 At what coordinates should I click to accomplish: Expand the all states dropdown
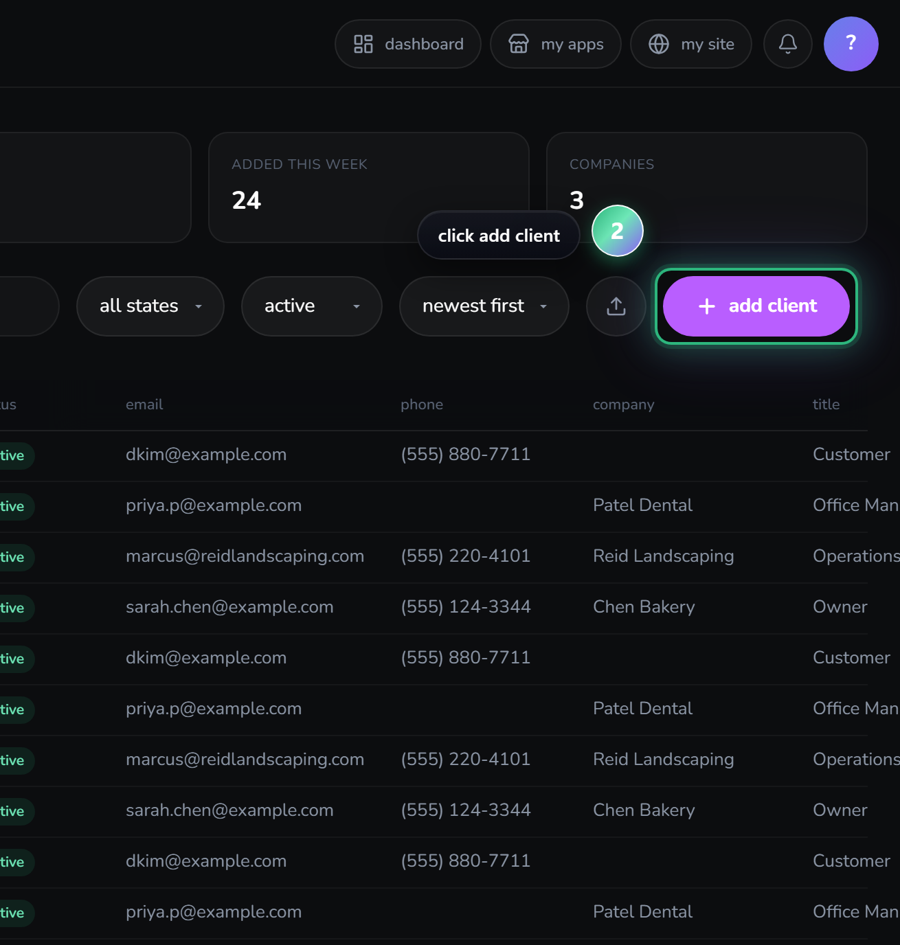pyautogui.click(x=150, y=306)
